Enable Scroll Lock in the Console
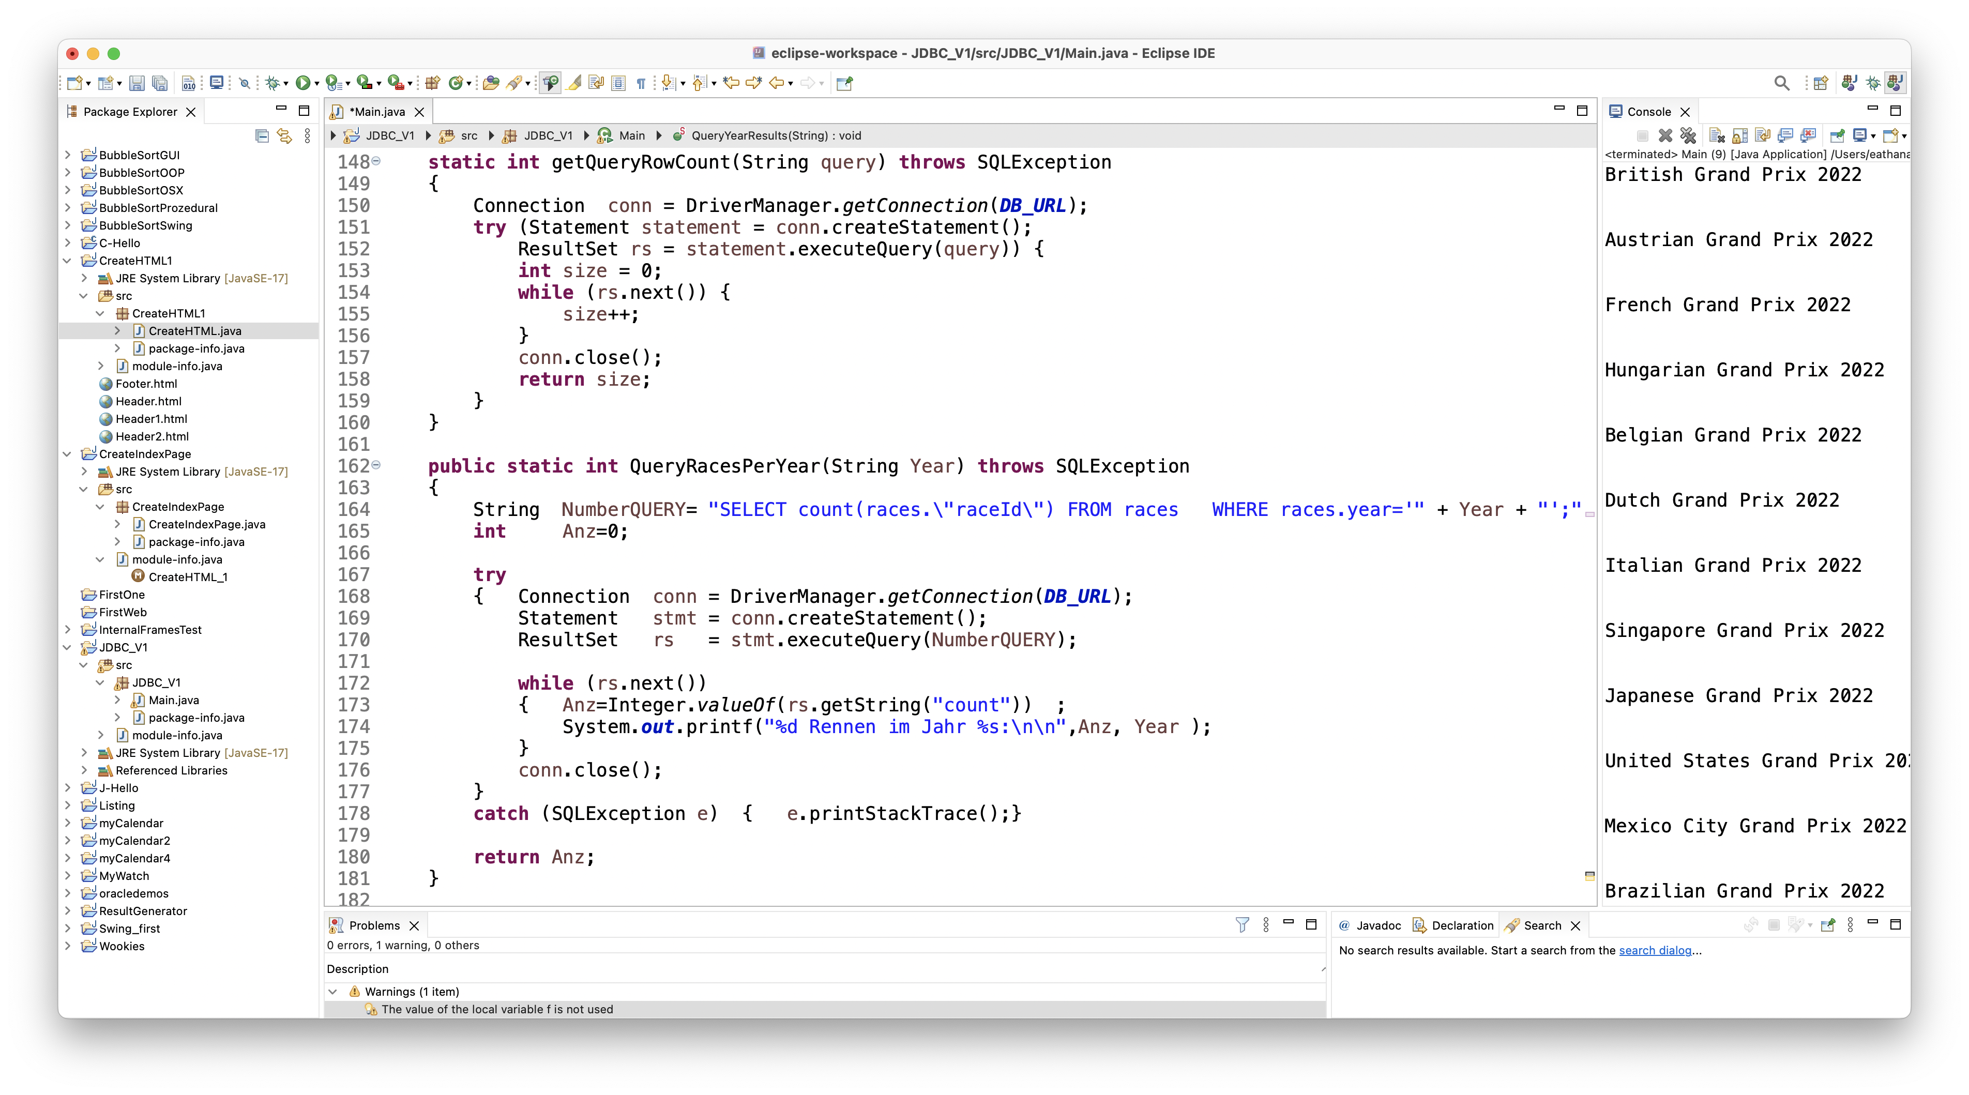 [1740, 135]
